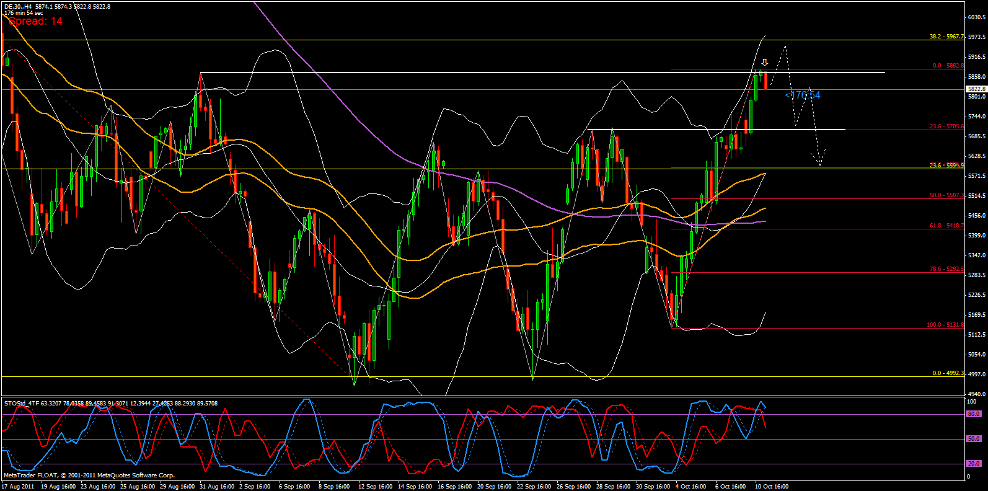Click the 61.8 - 5418.7 retracement label
This screenshot has height=491, width=988.
point(946,226)
